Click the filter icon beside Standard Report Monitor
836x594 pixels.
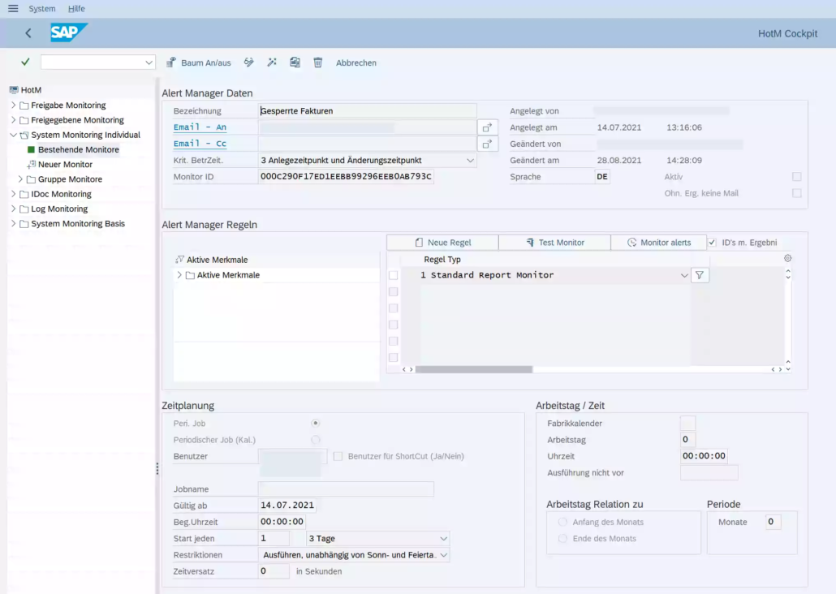pos(698,274)
